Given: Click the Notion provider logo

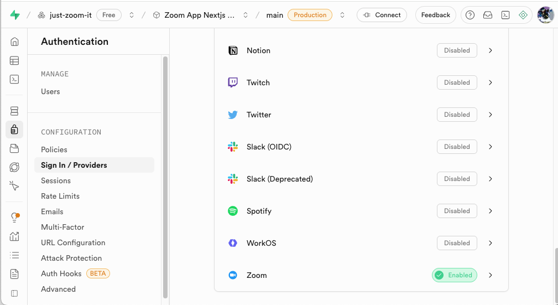Looking at the screenshot, I should click(233, 50).
